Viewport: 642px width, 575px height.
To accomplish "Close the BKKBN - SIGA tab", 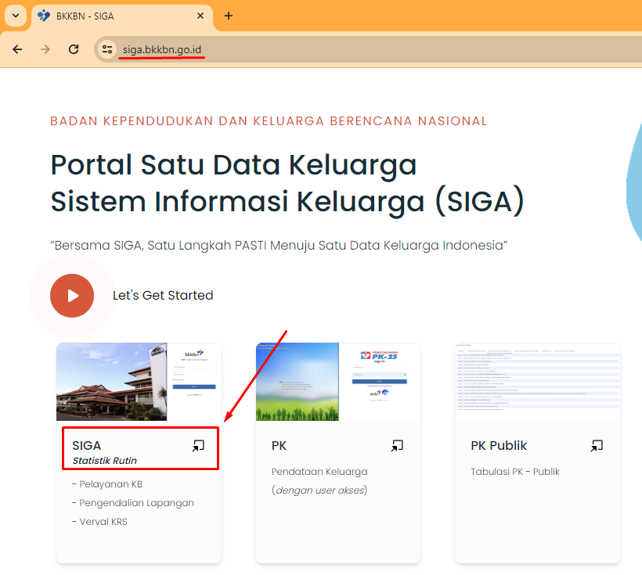I will click(200, 16).
